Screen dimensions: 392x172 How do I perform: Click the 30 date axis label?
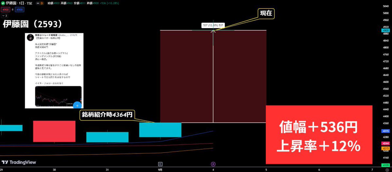tap(54, 170)
